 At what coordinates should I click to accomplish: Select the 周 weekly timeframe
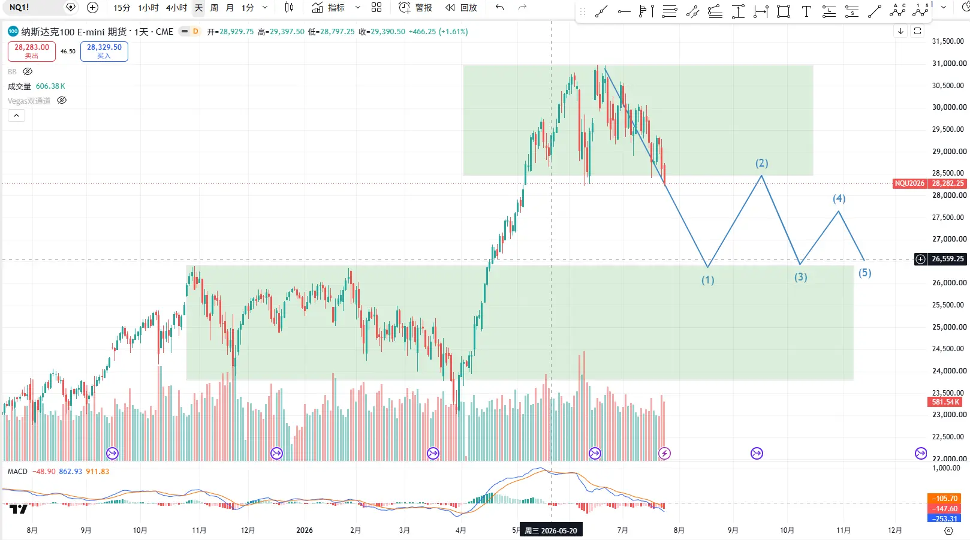click(x=214, y=8)
